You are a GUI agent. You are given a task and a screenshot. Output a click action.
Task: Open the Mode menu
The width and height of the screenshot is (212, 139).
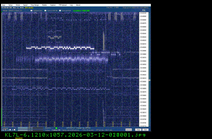click(18, 5)
